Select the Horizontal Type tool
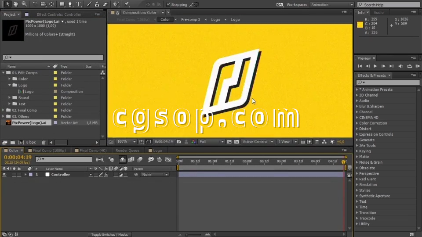422x237 pixels. pos(79,4)
